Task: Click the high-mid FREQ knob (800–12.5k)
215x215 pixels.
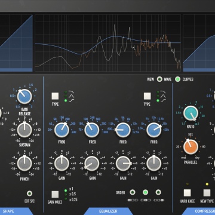Action: [x=123, y=130]
